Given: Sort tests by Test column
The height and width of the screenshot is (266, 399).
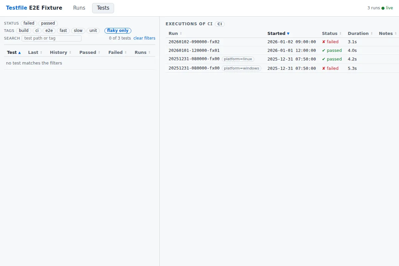Looking at the screenshot, I should (x=14, y=53).
